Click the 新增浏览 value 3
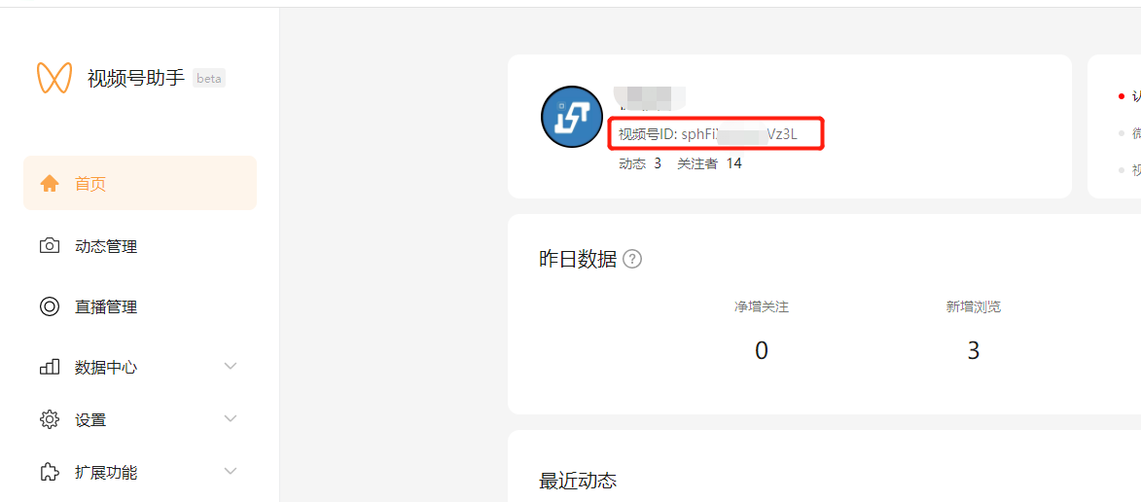 click(x=974, y=350)
